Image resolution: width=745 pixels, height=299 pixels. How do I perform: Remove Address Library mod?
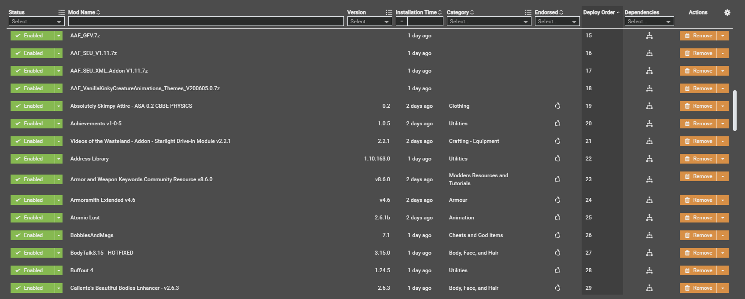(698, 159)
